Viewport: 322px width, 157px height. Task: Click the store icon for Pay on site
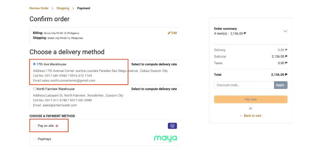pyautogui.click(x=172, y=126)
